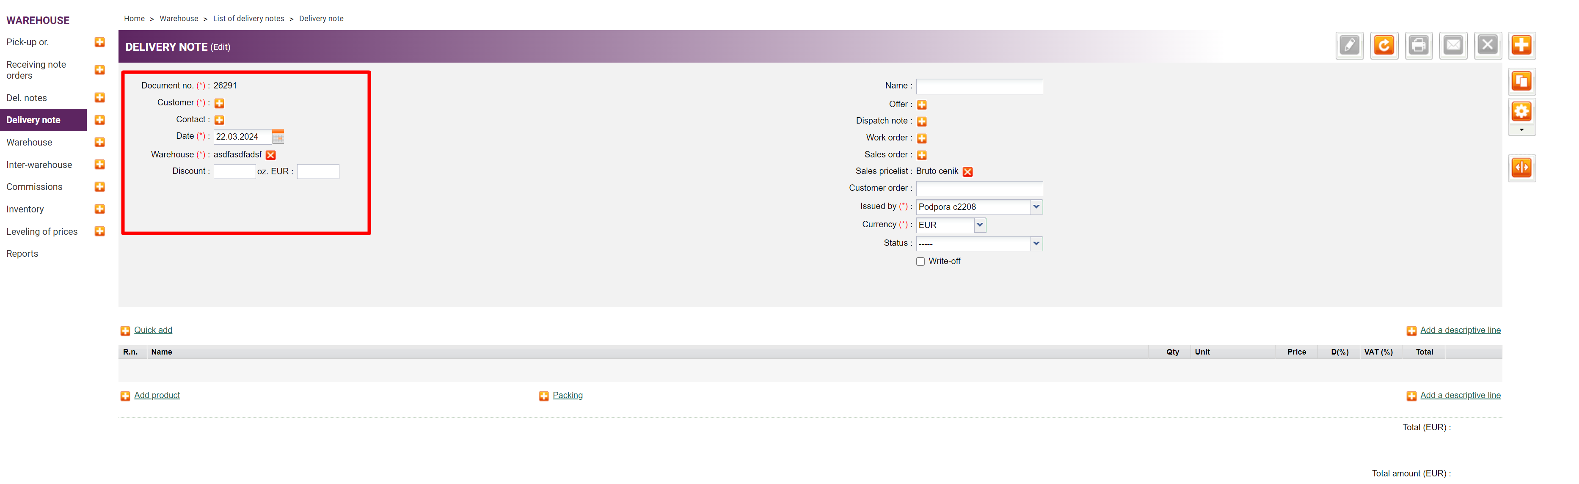Click the Packing link

click(567, 395)
